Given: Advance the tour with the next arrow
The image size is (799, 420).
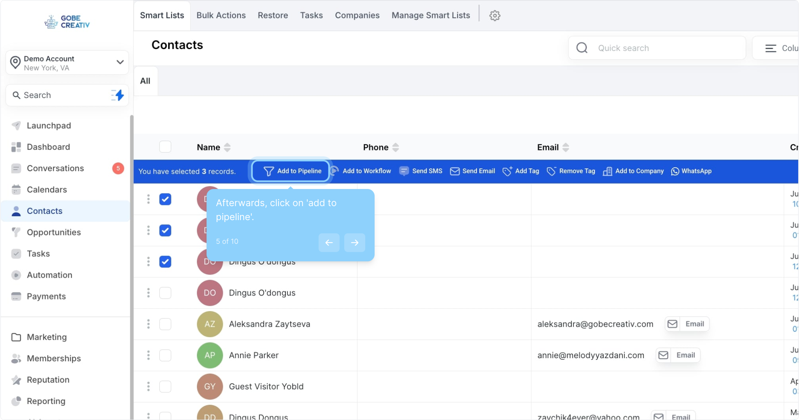Looking at the screenshot, I should [354, 243].
